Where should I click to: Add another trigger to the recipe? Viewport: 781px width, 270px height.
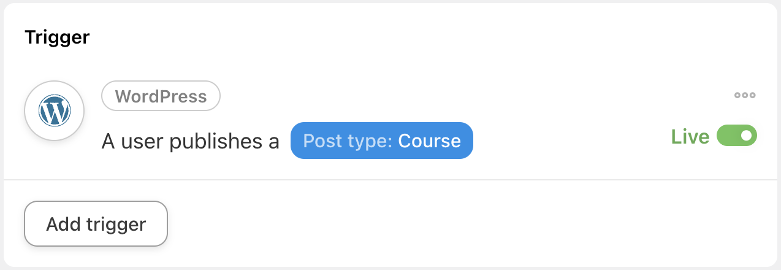pos(96,224)
